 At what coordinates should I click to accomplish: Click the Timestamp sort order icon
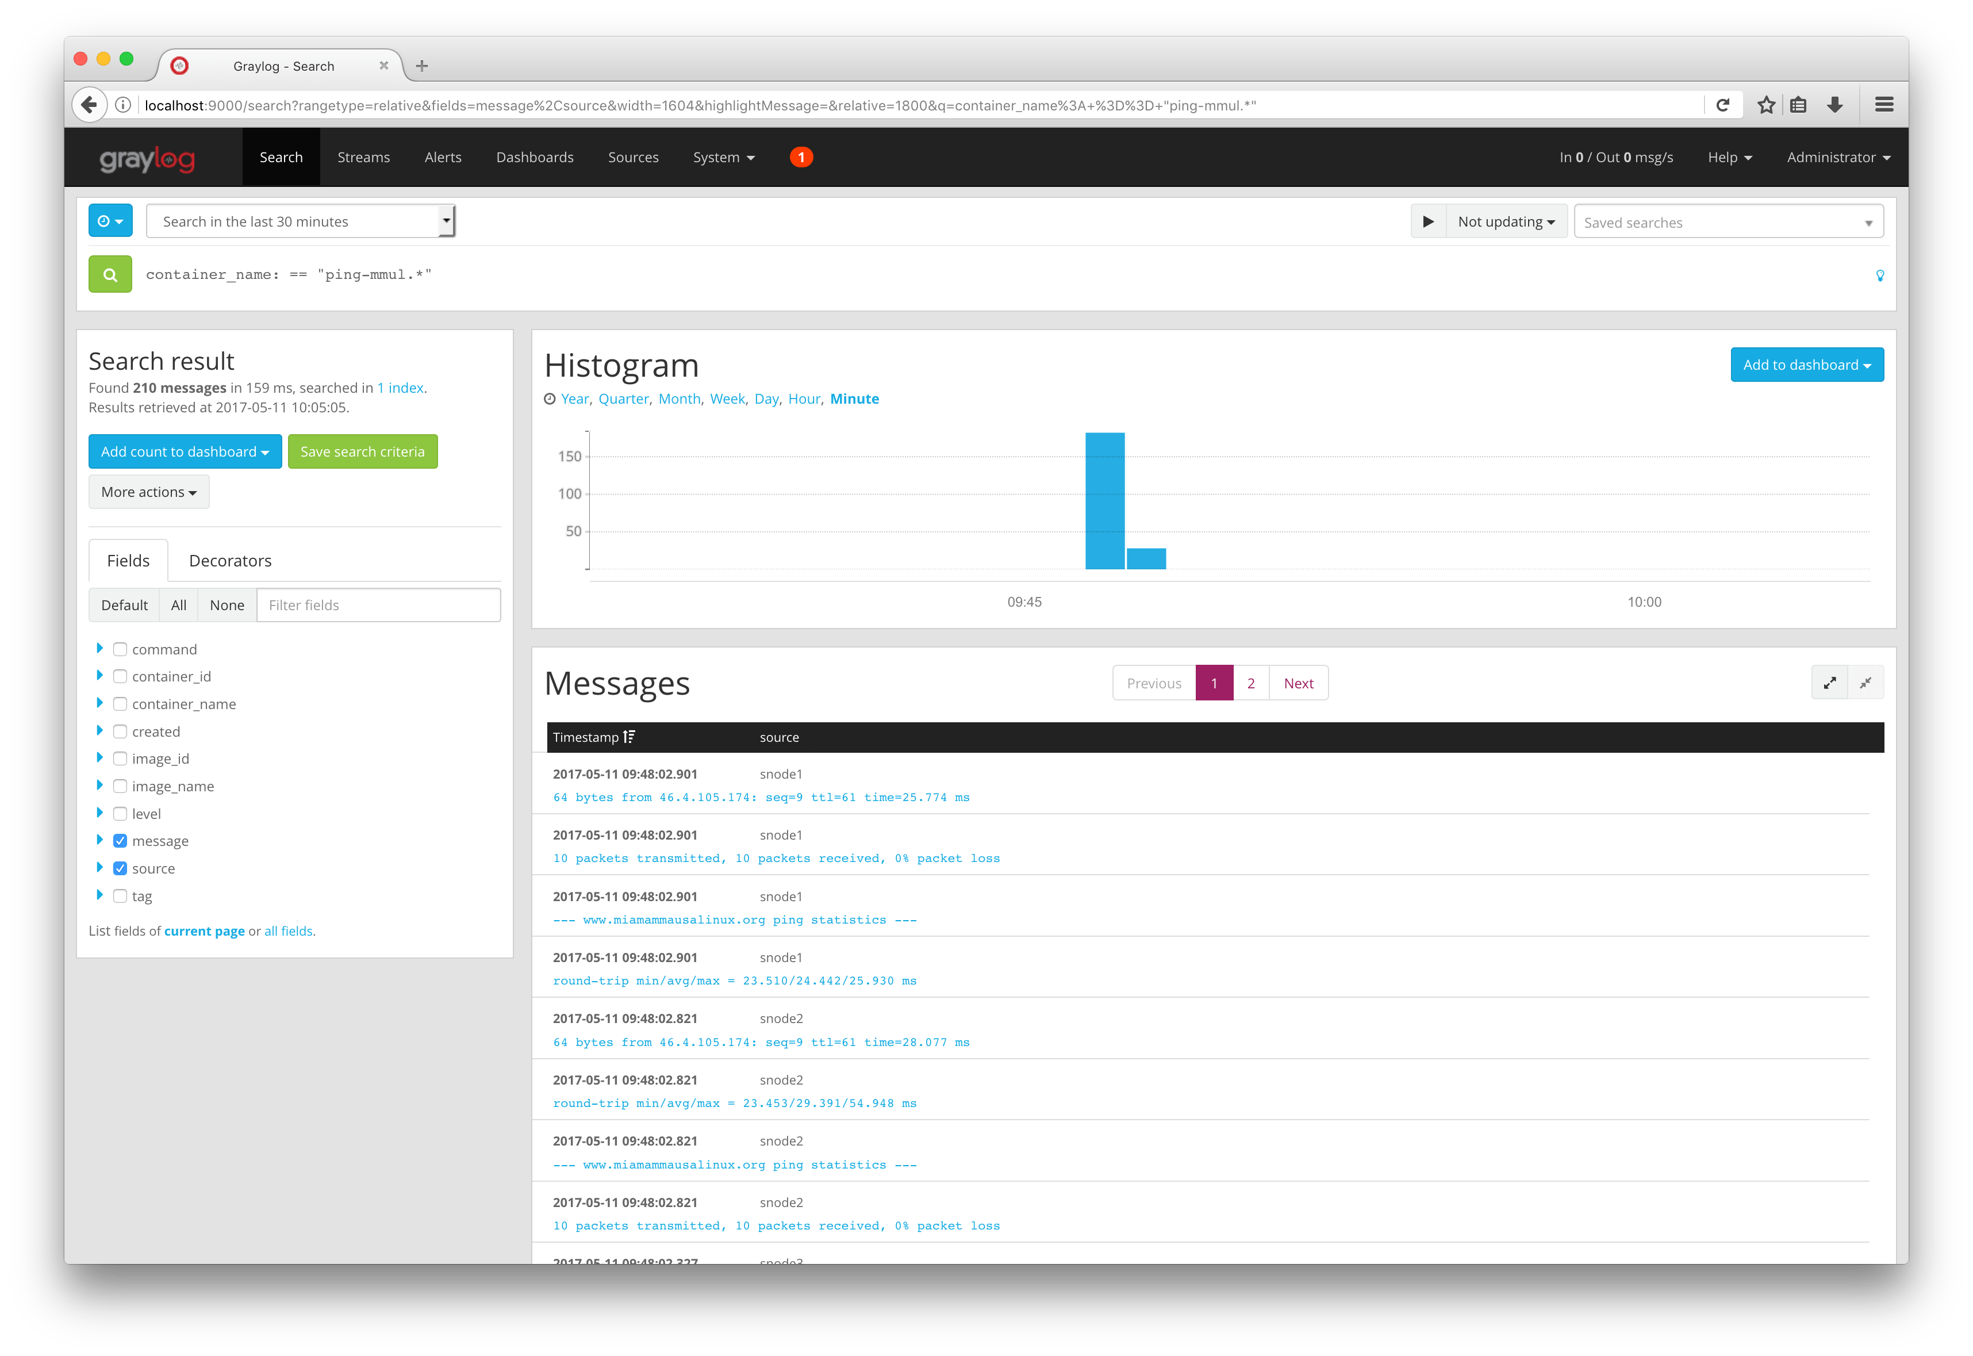tap(629, 737)
